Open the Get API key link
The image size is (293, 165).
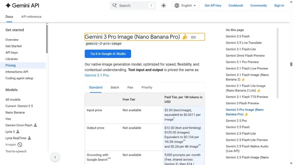tap(213, 5)
